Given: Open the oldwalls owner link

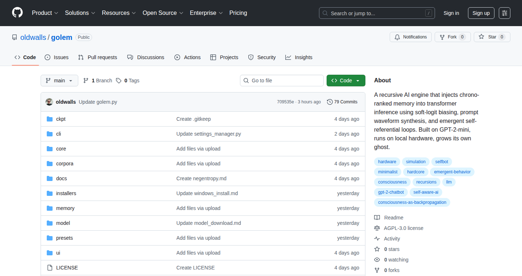Looking at the screenshot, I should [33, 37].
